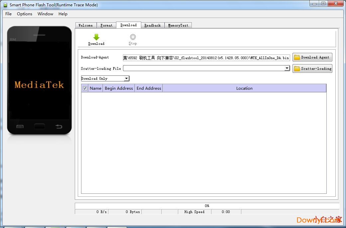Maximize the Flash Tool window
The width and height of the screenshot is (346, 228).
[323, 4]
